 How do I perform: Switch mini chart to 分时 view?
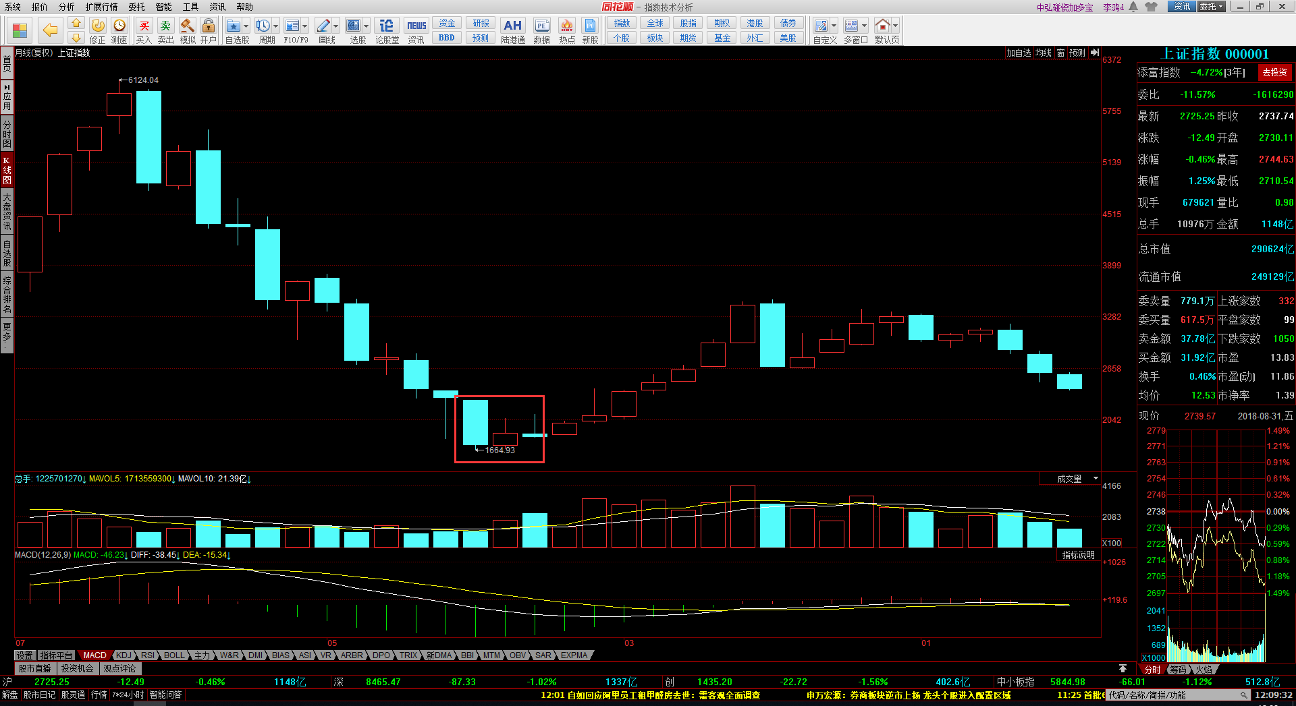click(x=1152, y=670)
